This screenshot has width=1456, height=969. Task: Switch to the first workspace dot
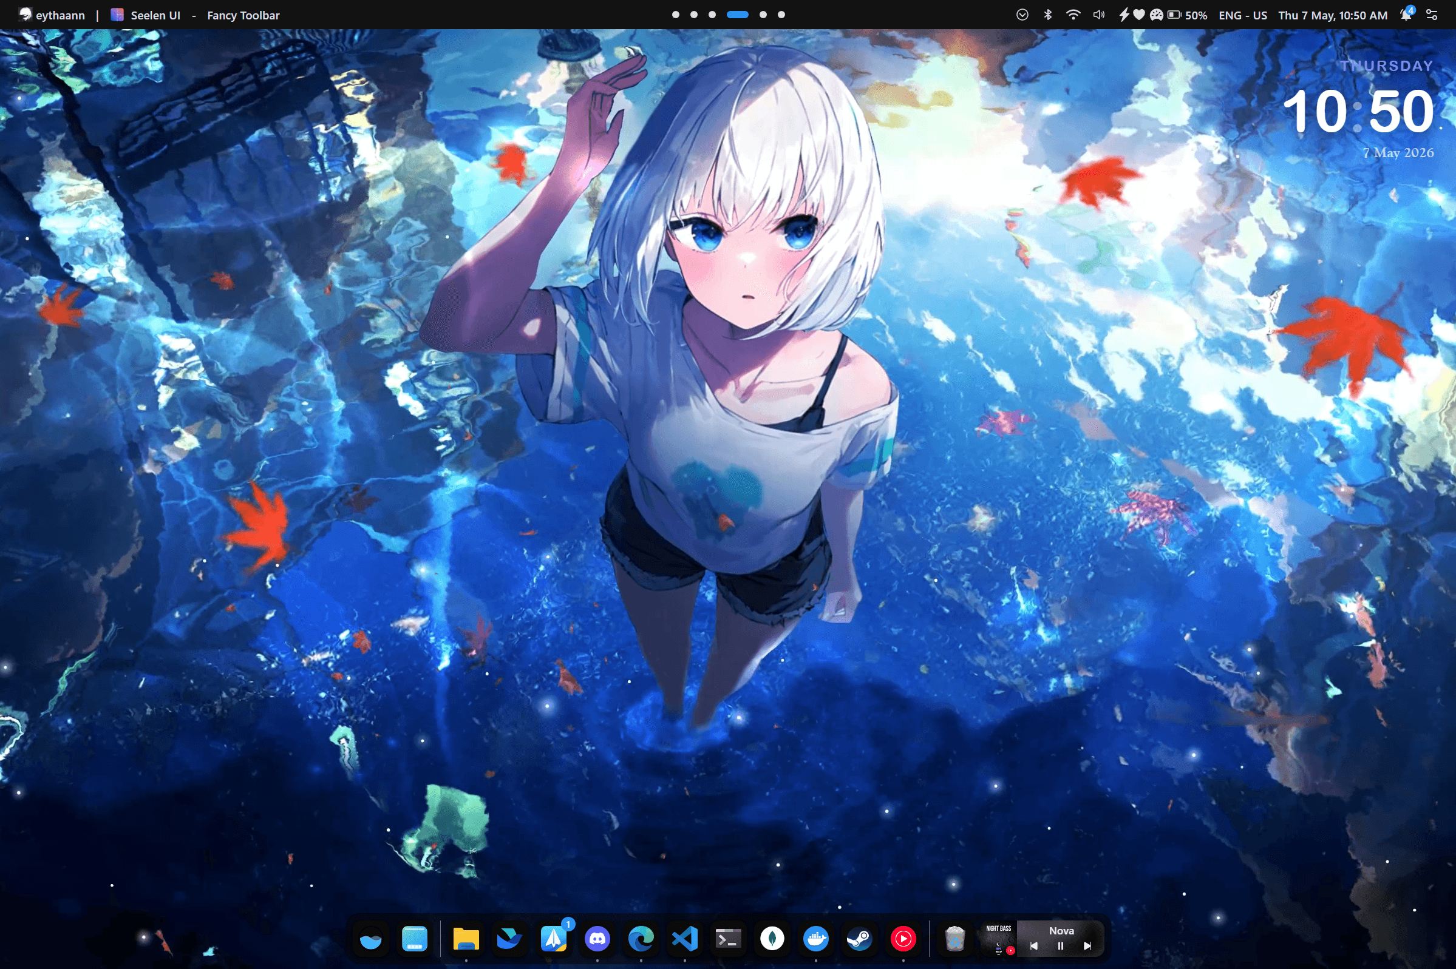(x=676, y=14)
